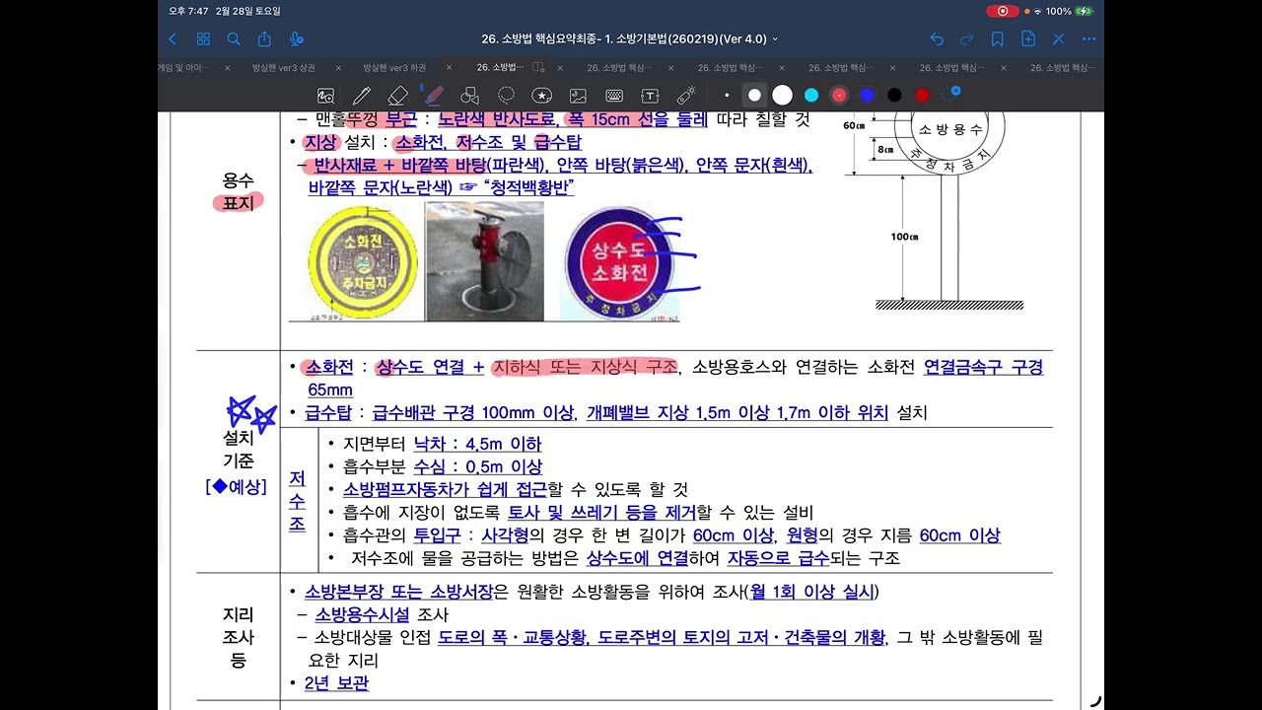Tap the underlined 낙차 : 4.5m 이하 text
Image resolution: width=1262 pixels, height=710 pixels.
[477, 444]
